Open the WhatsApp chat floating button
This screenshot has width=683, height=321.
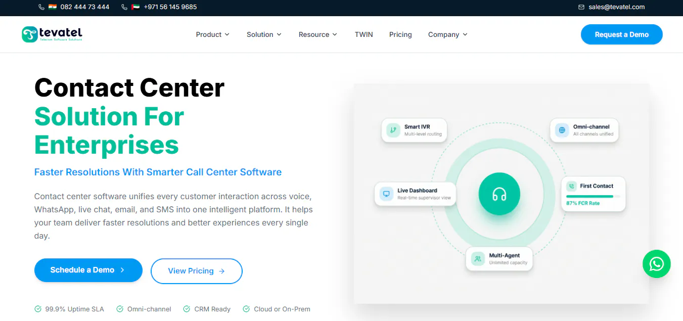657,263
